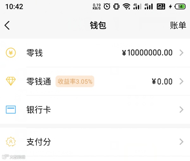Open 账单 in the header
This screenshot has height=161, width=190.
tap(178, 25)
